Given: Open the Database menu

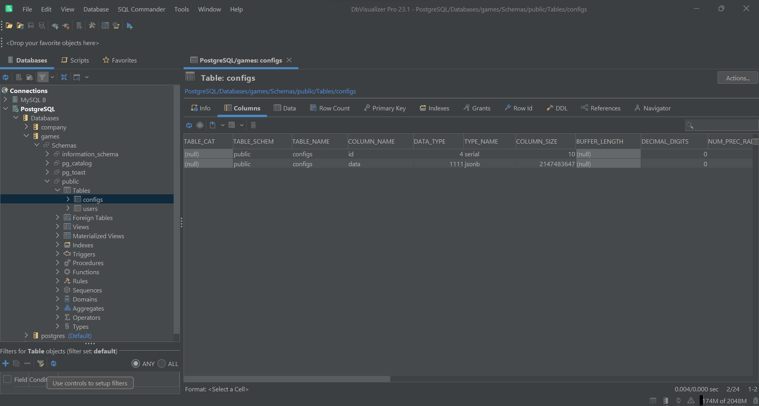Looking at the screenshot, I should [96, 9].
